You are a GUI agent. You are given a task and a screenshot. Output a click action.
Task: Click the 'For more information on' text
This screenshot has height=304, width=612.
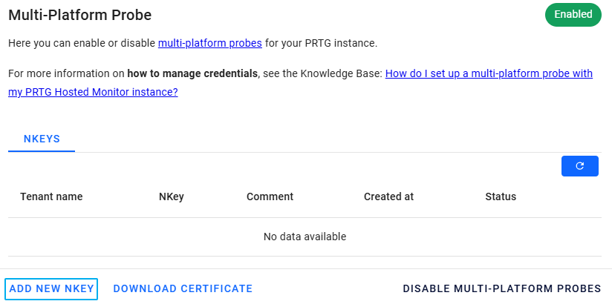(x=67, y=74)
